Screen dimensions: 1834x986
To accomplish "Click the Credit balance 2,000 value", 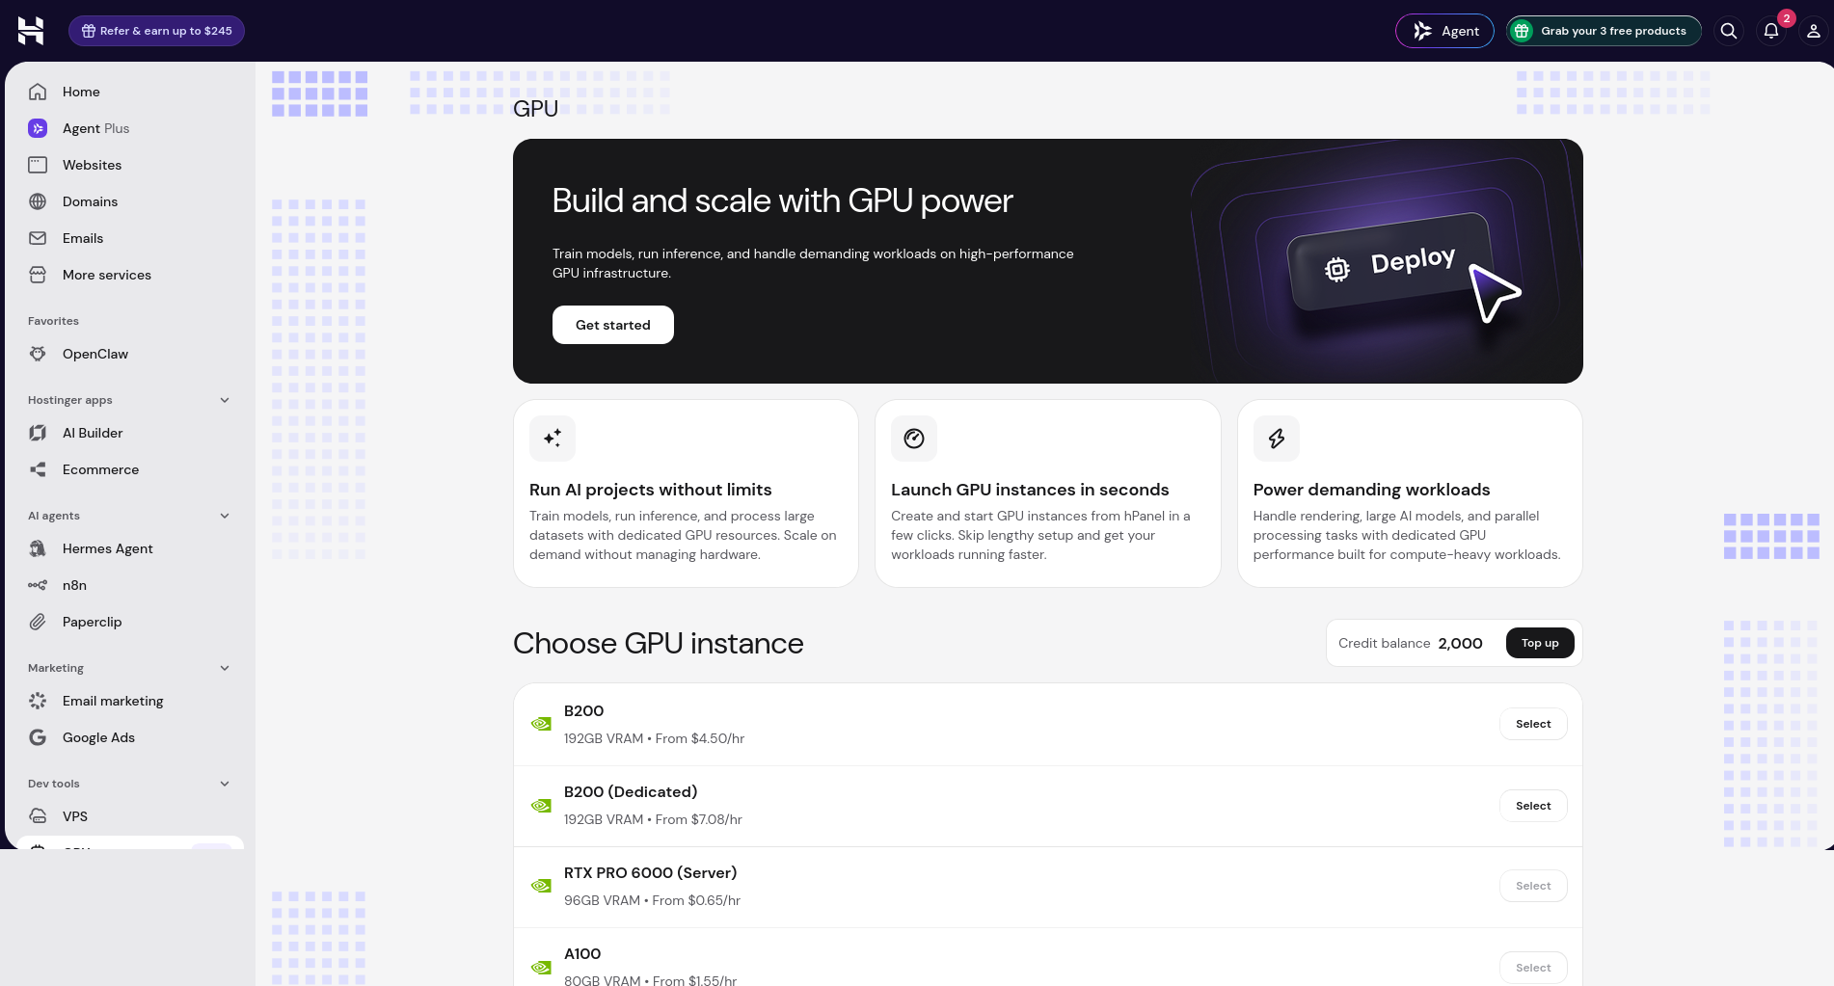I will (1460, 643).
